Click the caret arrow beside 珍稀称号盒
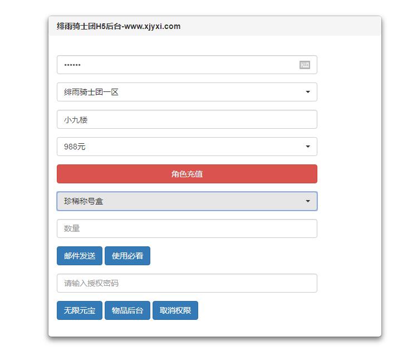Image resolution: width=412 pixels, height=355 pixels. [307, 201]
